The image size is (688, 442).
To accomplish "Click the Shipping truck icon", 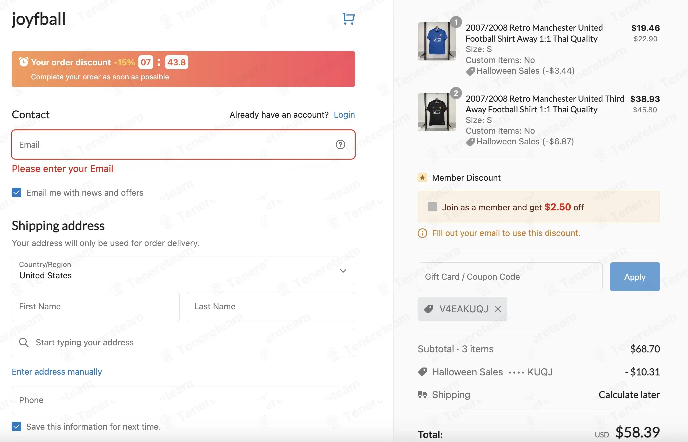I will tap(422, 395).
